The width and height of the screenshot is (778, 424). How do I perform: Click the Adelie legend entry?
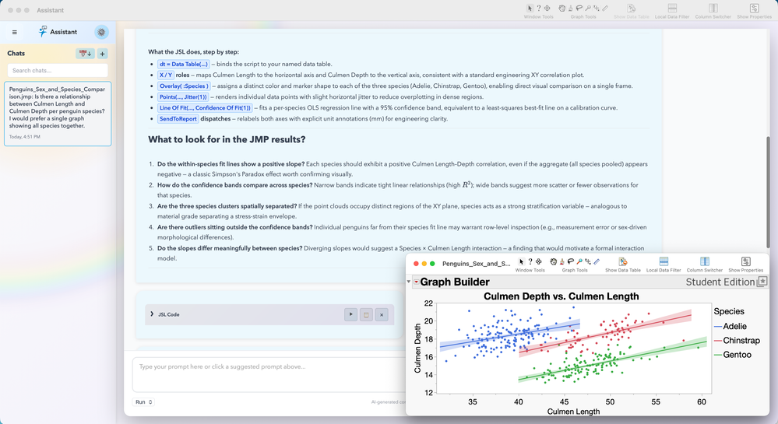[730, 326]
